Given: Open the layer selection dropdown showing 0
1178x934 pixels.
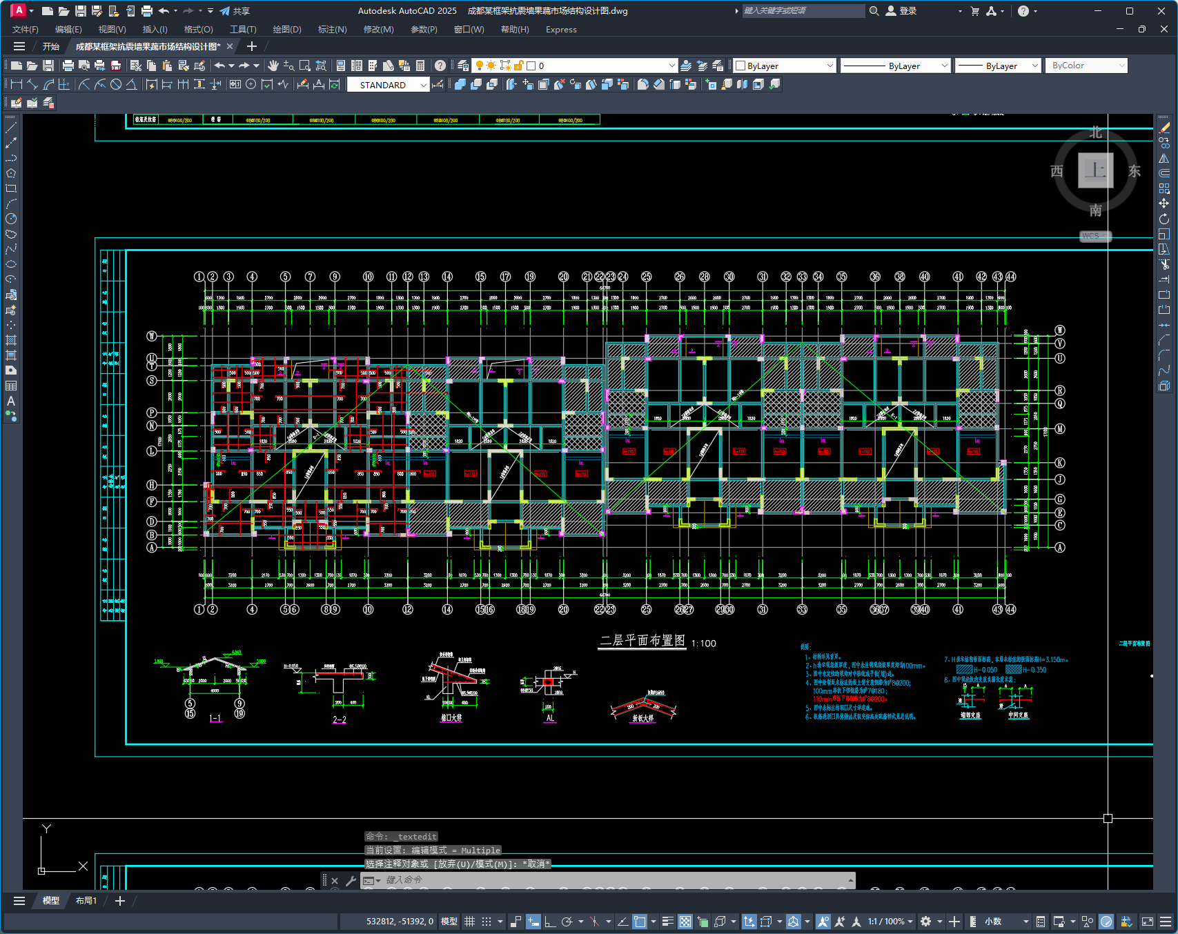Looking at the screenshot, I should (671, 66).
